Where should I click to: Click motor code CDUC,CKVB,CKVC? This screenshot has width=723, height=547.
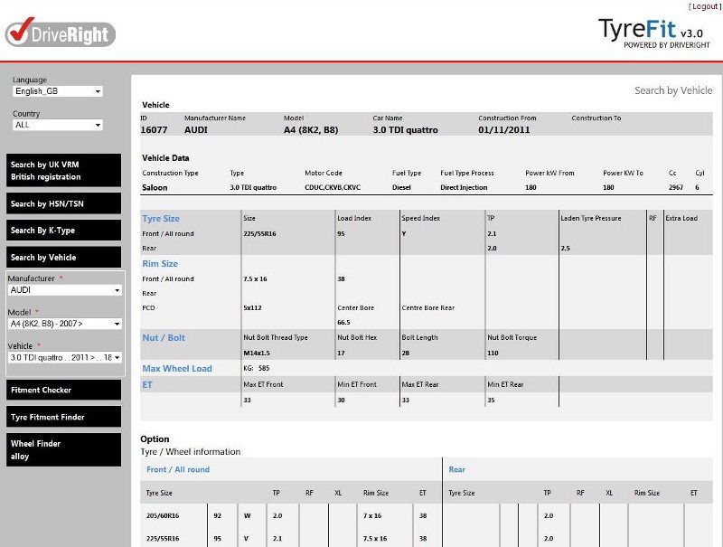[x=333, y=188]
